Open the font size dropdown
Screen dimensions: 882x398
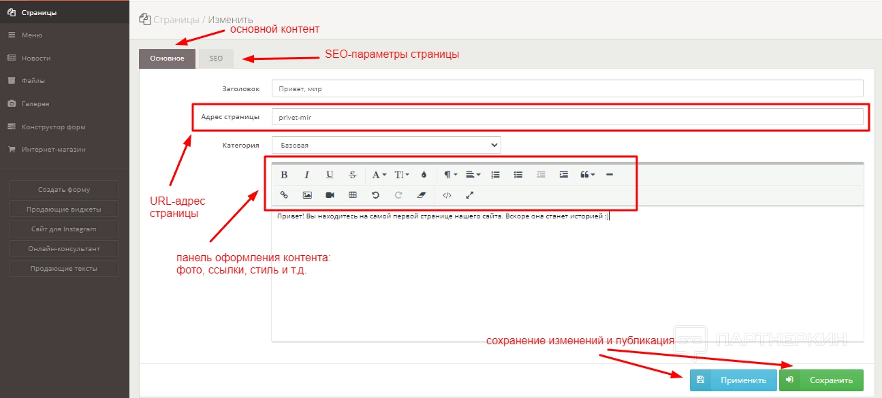pyautogui.click(x=402, y=175)
